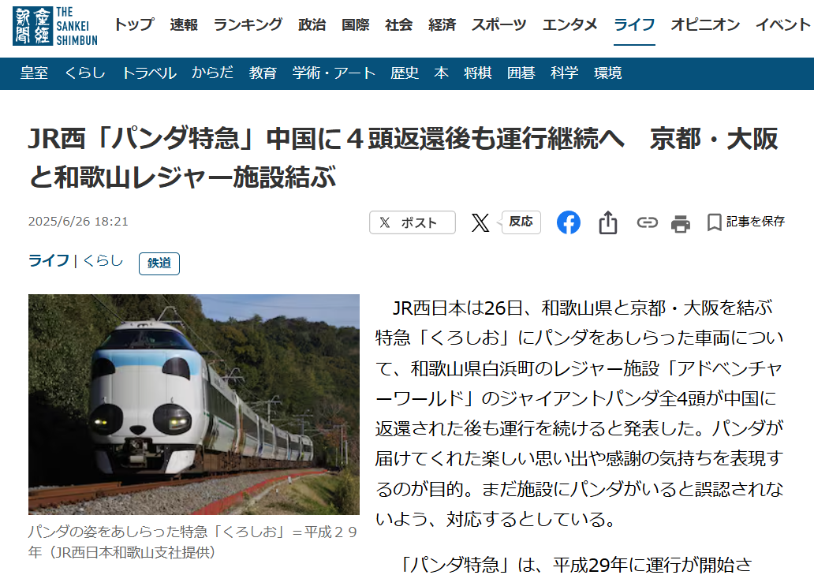Click the Sankei Shimbun logo
The width and height of the screenshot is (814, 575).
[55, 26]
